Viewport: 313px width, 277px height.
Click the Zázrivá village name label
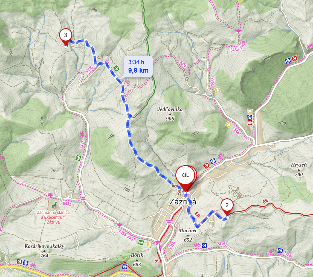183,202
